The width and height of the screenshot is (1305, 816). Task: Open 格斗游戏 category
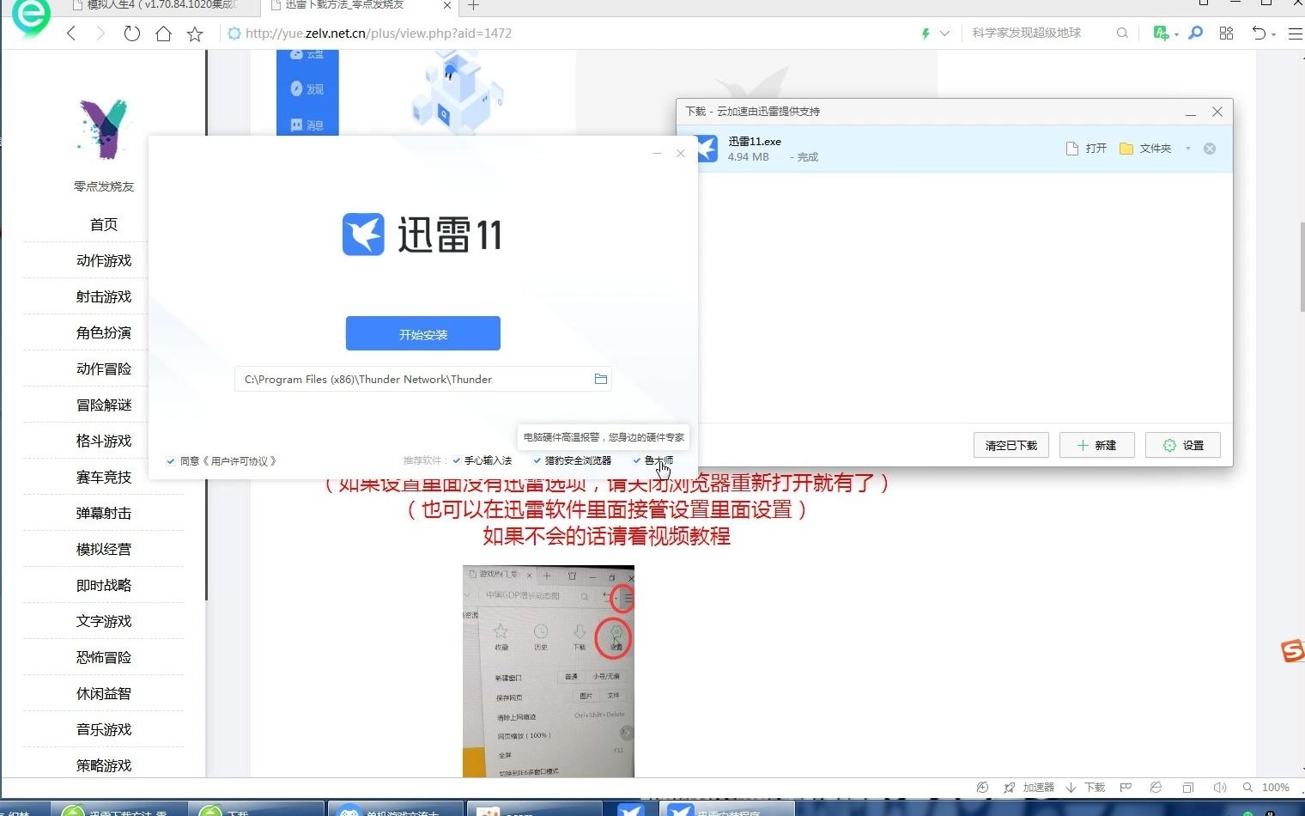coord(104,441)
